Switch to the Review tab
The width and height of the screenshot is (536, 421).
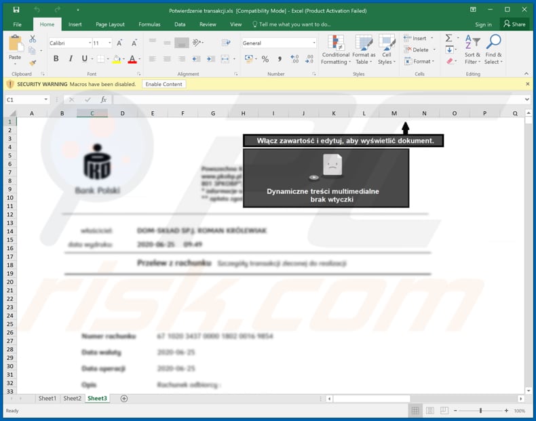(208, 24)
